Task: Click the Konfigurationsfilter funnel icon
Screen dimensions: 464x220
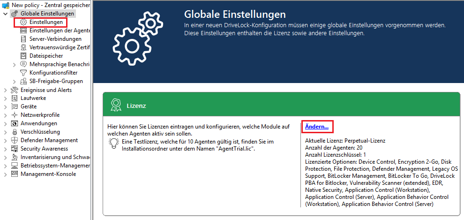Action: click(23, 73)
